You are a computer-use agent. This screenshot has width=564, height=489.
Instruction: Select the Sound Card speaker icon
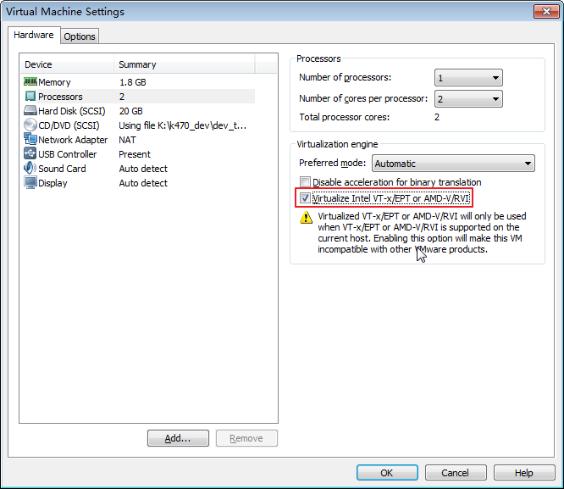[x=30, y=168]
